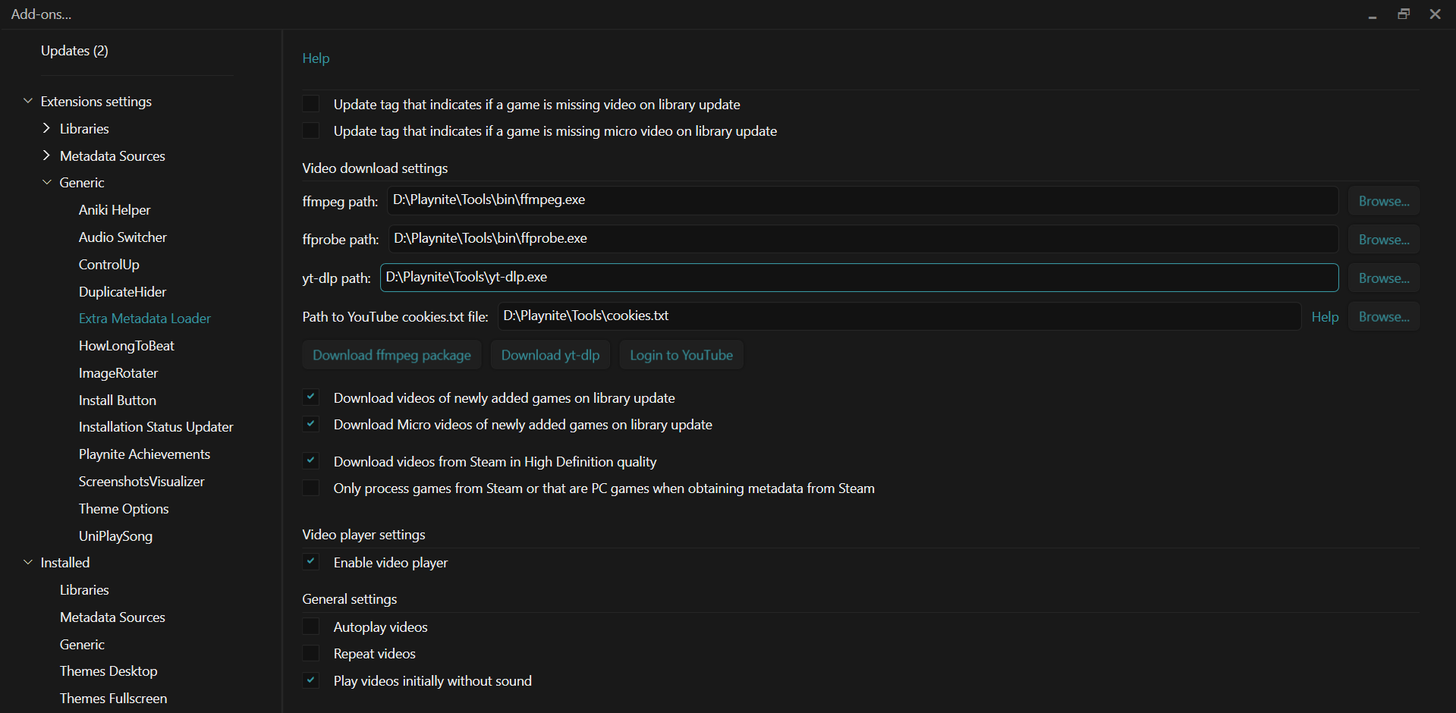Browse for the ffprobe path
Image resolution: width=1456 pixels, height=713 pixels.
1384,240
